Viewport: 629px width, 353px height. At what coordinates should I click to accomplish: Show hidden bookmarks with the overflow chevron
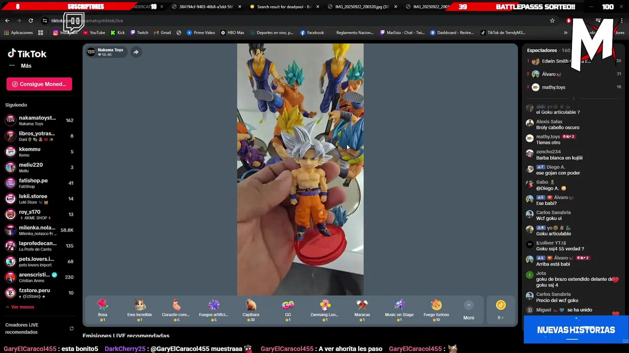pyautogui.click(x=566, y=33)
